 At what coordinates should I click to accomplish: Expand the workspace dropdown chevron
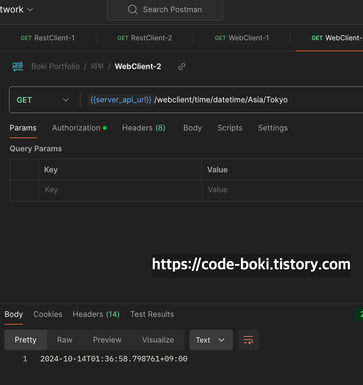pos(30,10)
